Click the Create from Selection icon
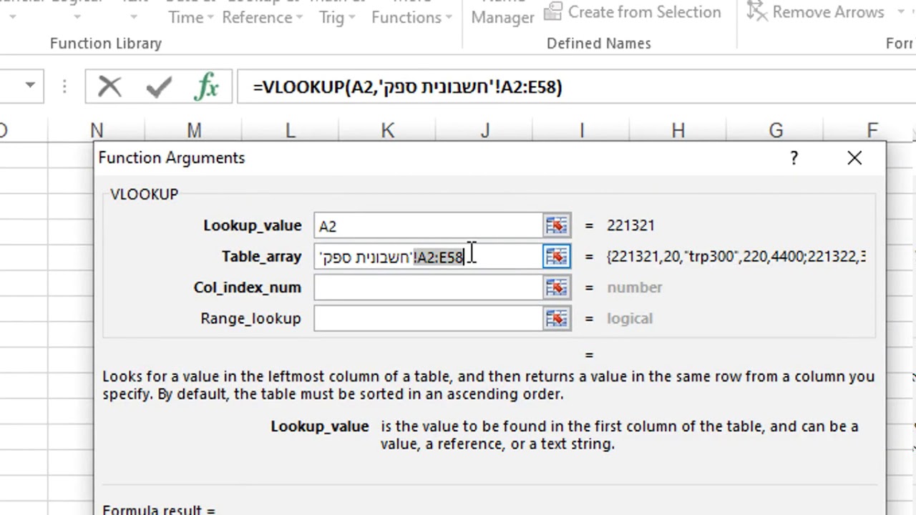The width and height of the screenshot is (916, 515). click(552, 11)
